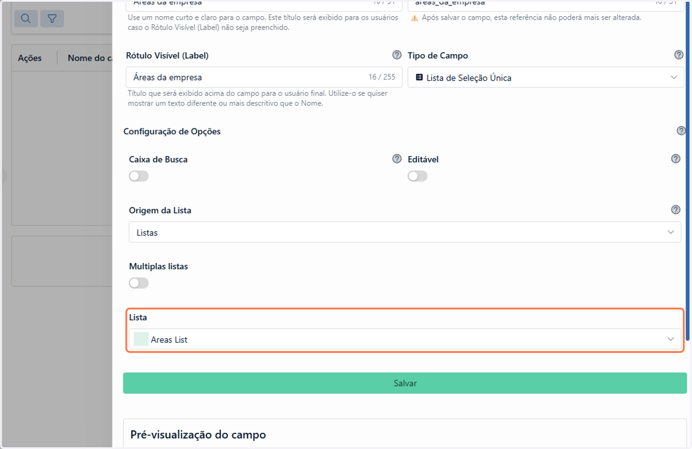Click the green Salvar button

click(405, 383)
